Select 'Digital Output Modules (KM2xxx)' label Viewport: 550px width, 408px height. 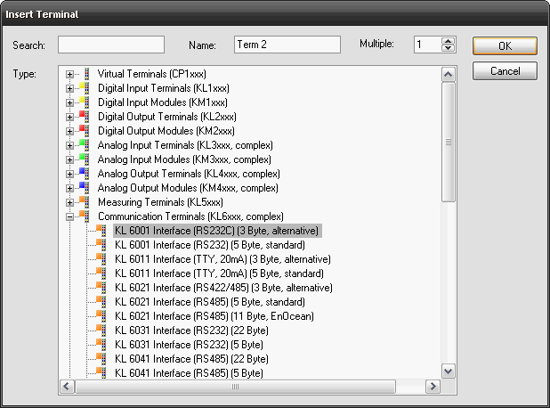pyautogui.click(x=166, y=131)
